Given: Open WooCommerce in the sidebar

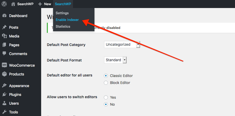Looking at the screenshot, I should point(22,65).
